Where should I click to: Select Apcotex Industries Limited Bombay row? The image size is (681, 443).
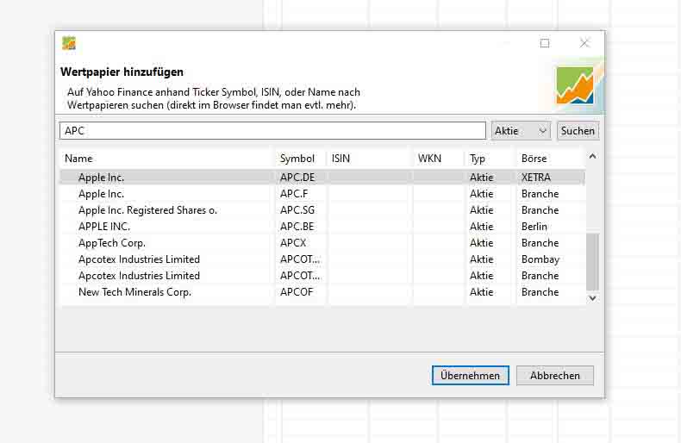coord(322,259)
